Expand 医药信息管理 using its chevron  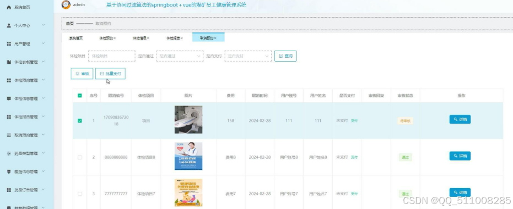point(43,172)
